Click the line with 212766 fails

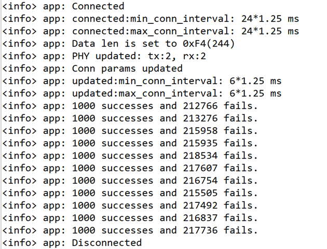(x=130, y=106)
